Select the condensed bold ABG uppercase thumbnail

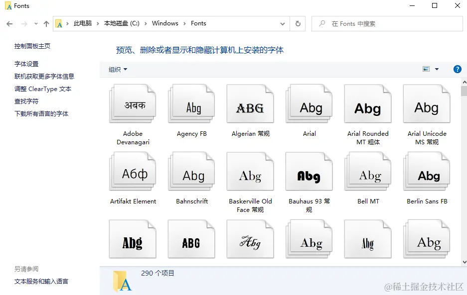coord(191,239)
